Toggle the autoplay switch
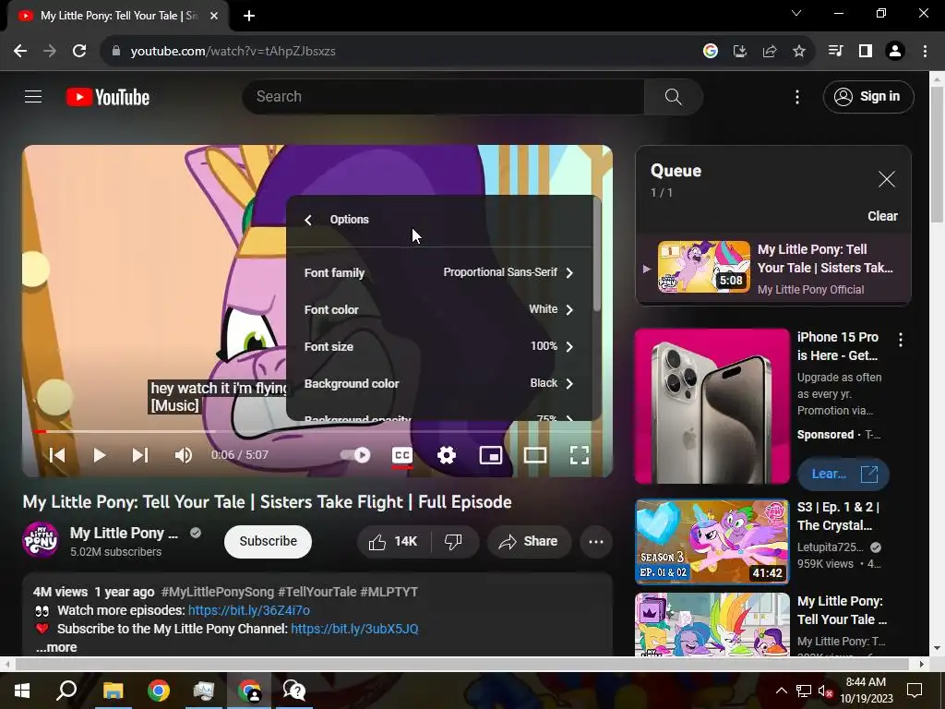Screen dimensions: 945x709 click(x=355, y=455)
